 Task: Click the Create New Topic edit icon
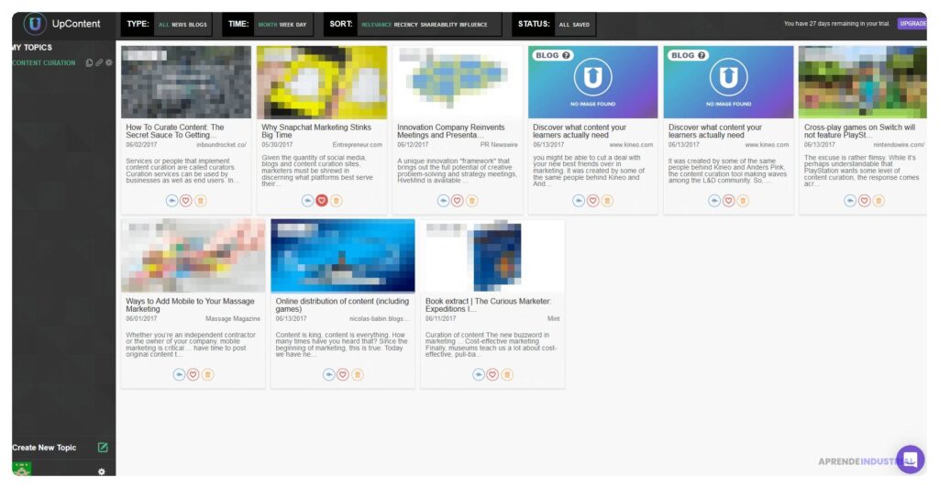(103, 448)
